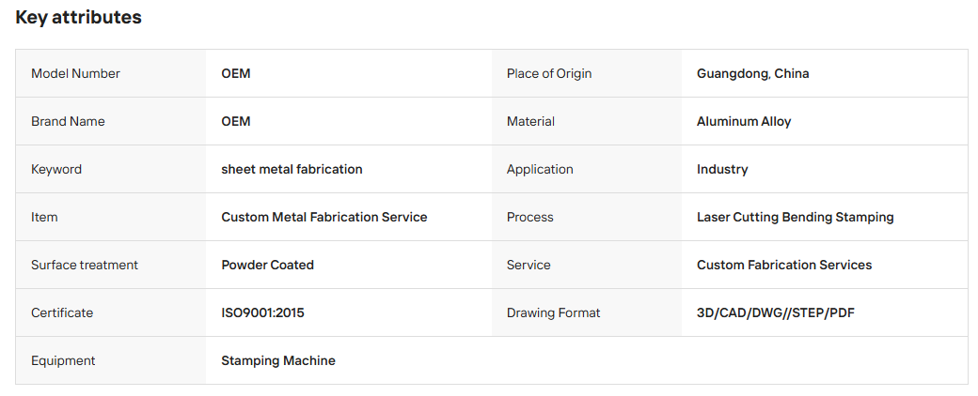The width and height of the screenshot is (978, 396).
Task: Select the Industry application value
Action: pos(722,169)
